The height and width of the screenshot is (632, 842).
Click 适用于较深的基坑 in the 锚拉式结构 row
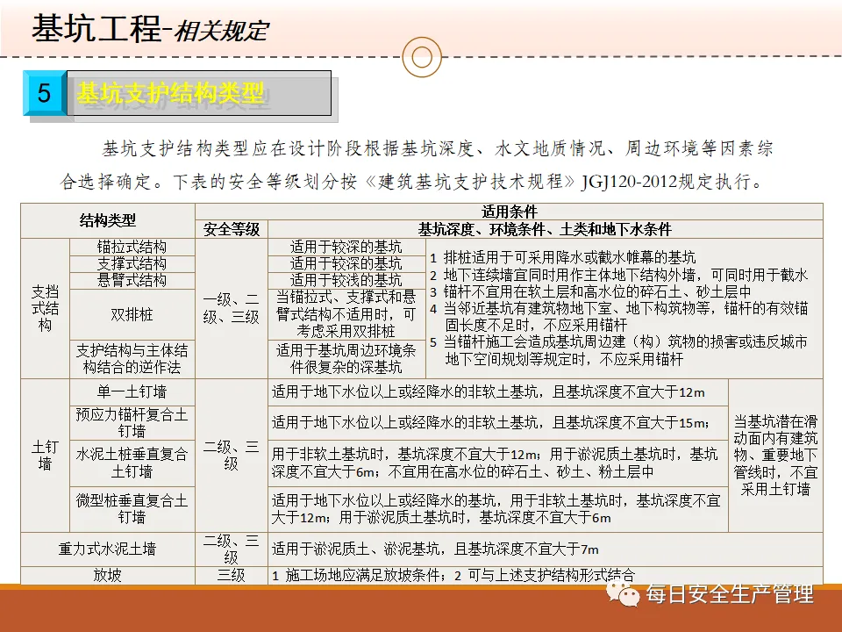click(x=346, y=248)
